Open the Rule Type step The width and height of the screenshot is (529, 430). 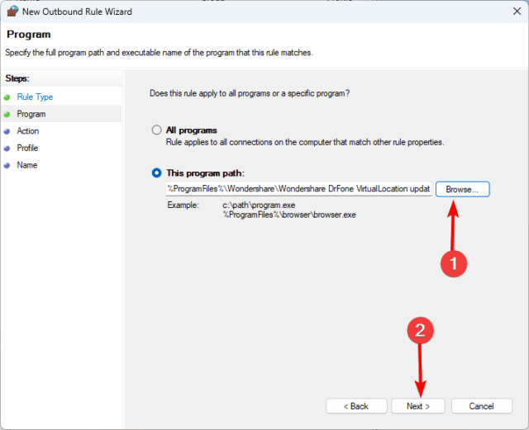35,97
